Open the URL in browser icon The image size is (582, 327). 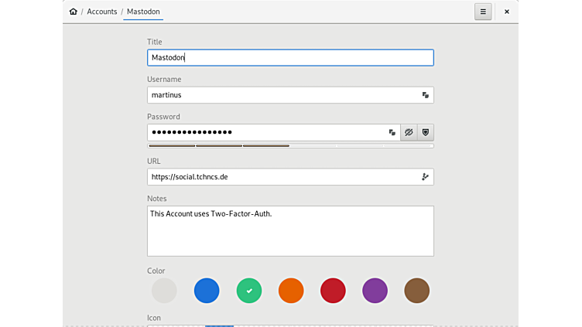pyautogui.click(x=425, y=177)
